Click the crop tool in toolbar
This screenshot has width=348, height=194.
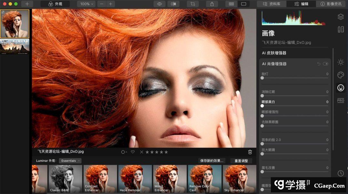193,4
